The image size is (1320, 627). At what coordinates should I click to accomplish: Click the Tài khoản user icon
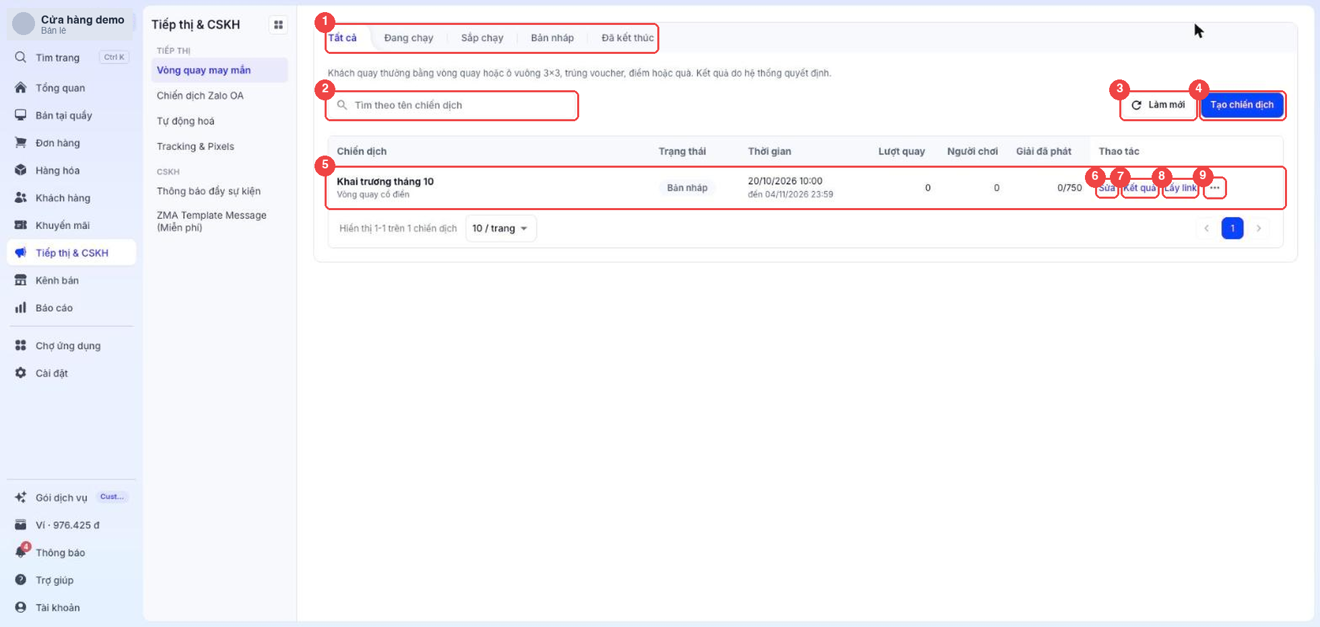[21, 607]
